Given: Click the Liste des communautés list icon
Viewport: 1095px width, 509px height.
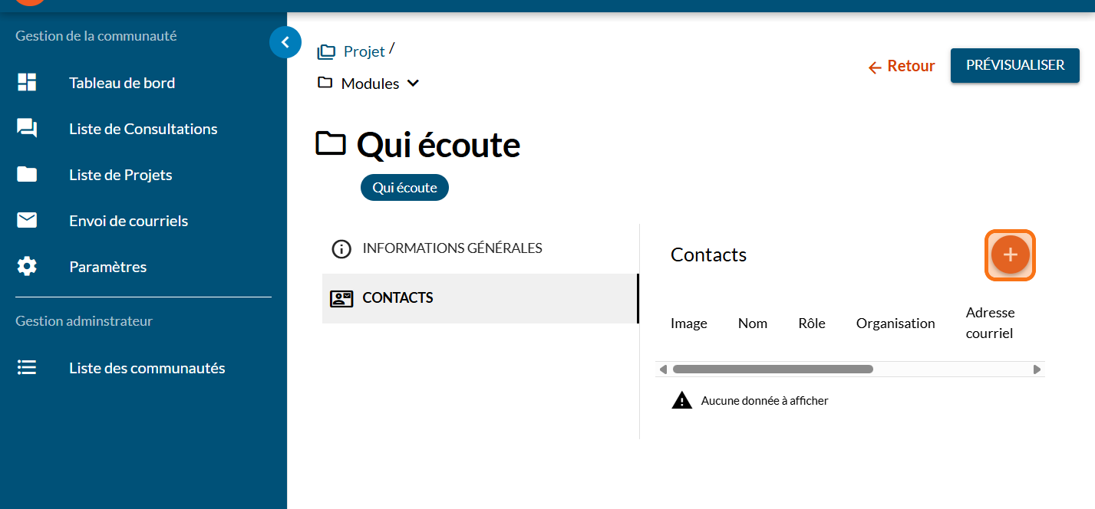Looking at the screenshot, I should [27, 368].
